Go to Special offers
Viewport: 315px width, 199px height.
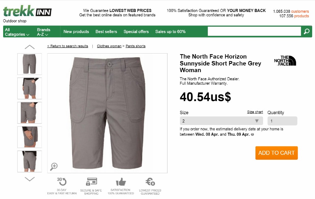136,31
